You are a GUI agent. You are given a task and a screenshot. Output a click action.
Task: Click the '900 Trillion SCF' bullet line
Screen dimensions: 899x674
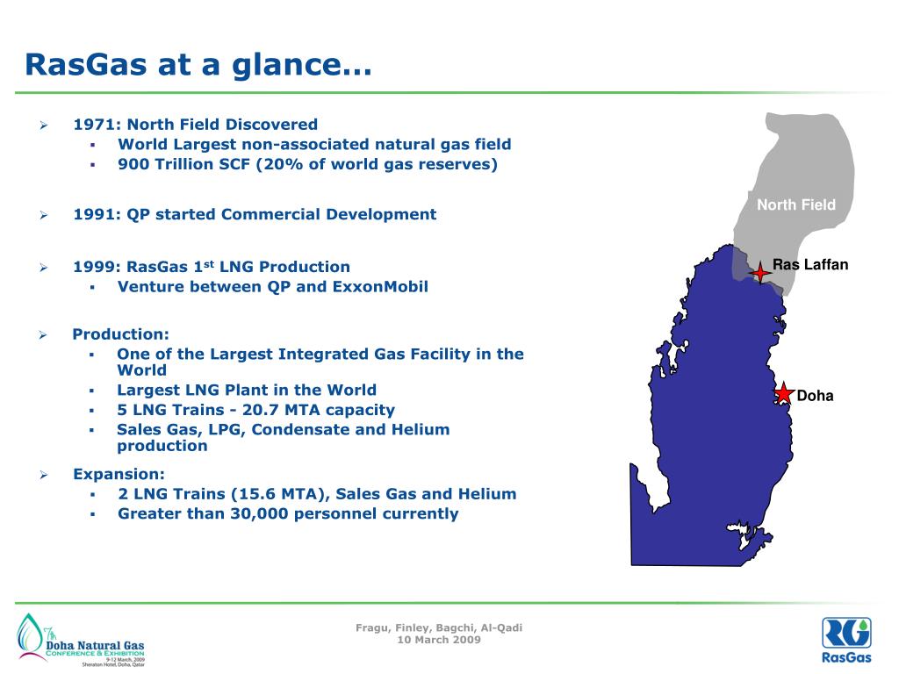pyautogui.click(x=307, y=164)
